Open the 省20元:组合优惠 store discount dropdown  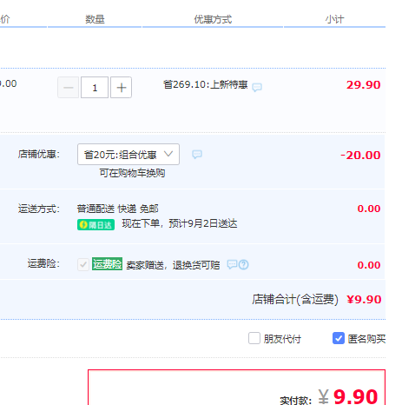pos(129,154)
